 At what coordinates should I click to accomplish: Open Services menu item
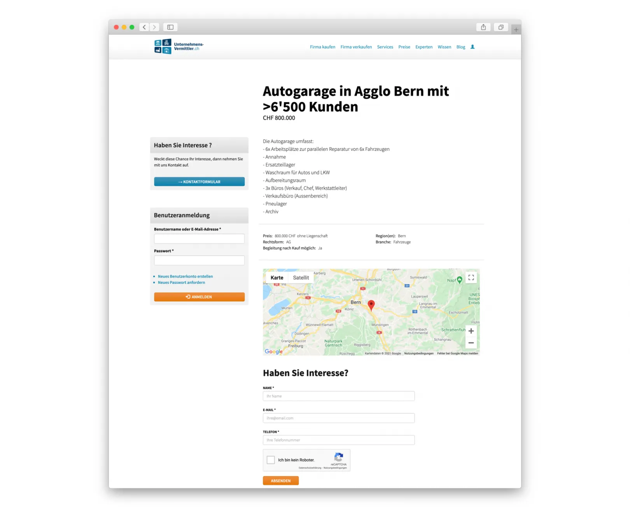[385, 47]
